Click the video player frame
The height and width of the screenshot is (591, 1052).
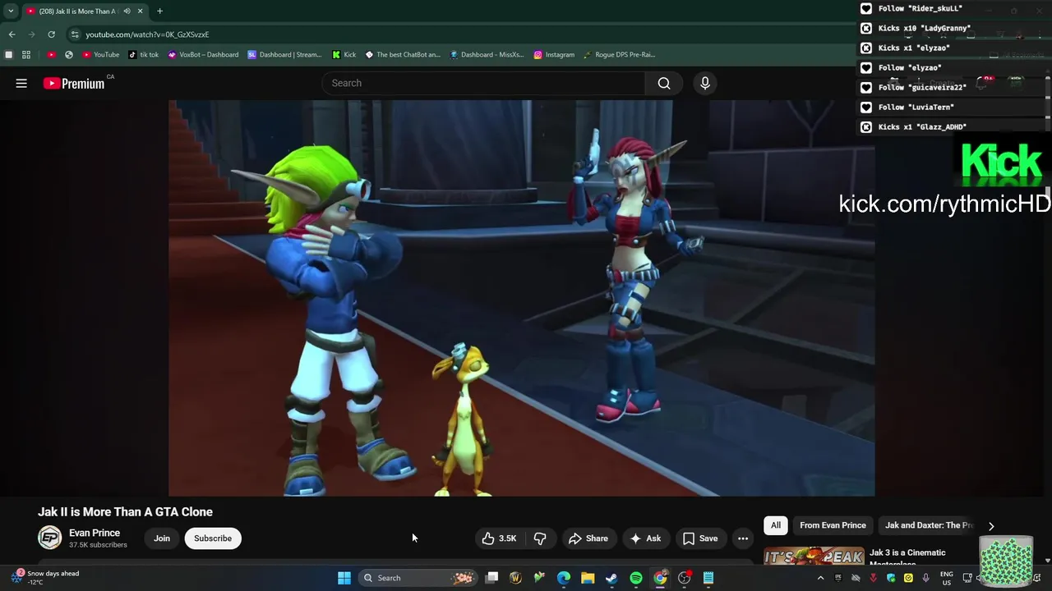tap(522, 298)
